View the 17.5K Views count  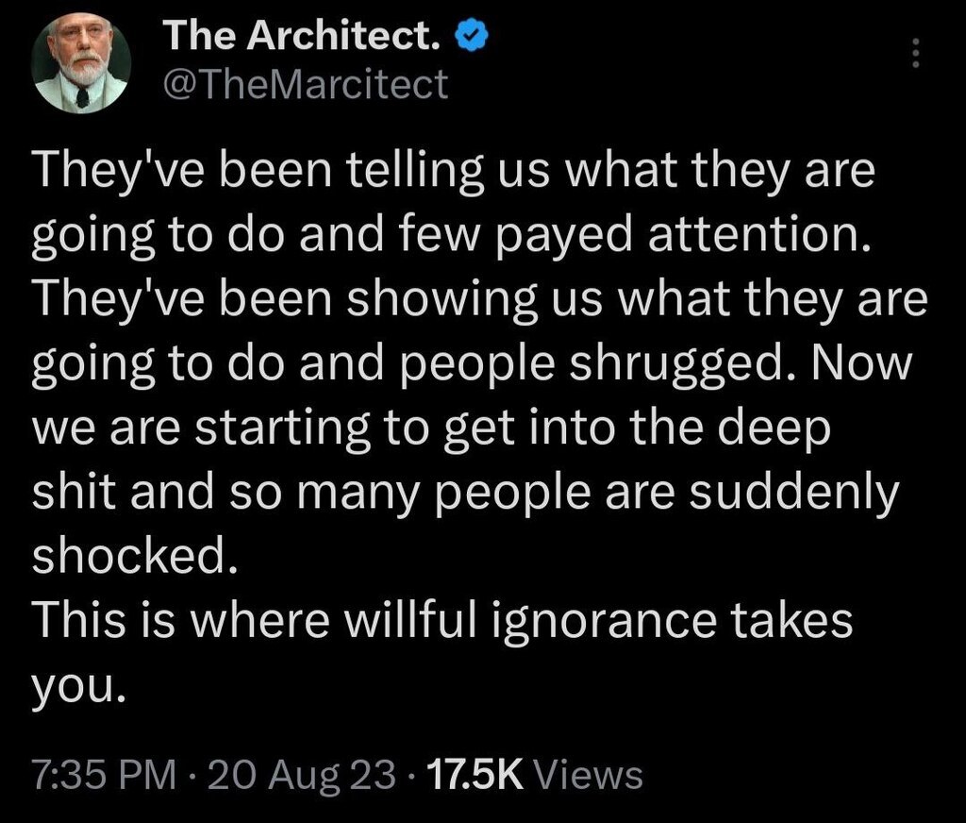click(534, 774)
